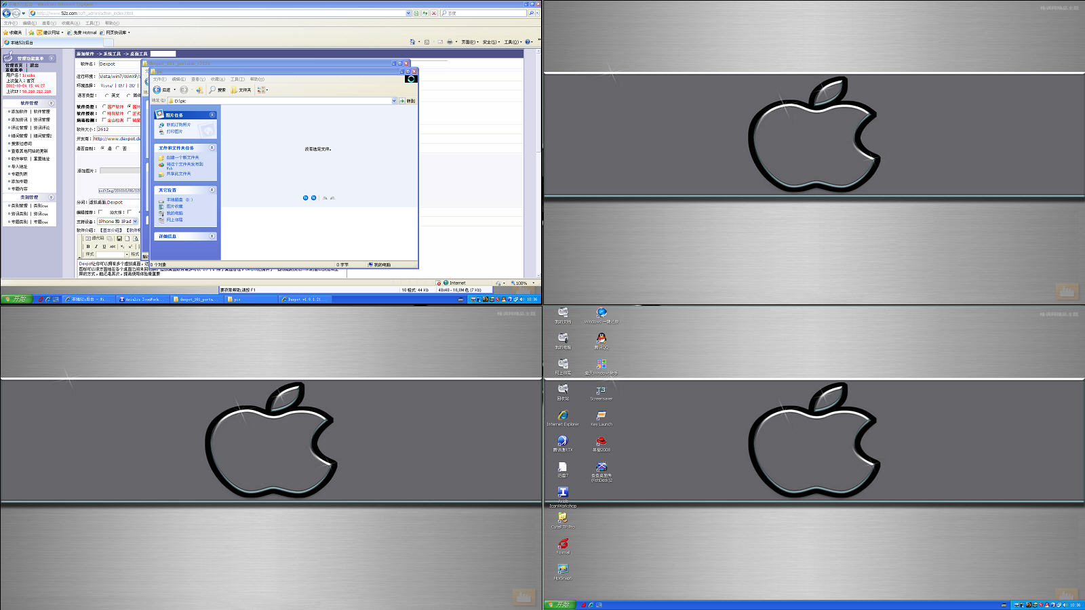
Task: Click the Start button in the lower-right desktop taskbar
Action: (x=560, y=605)
